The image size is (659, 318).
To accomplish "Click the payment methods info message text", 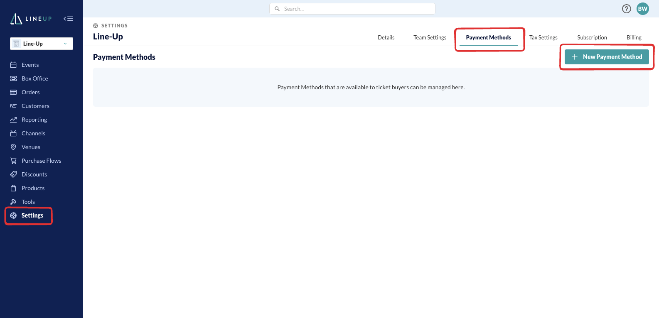I will point(371,87).
